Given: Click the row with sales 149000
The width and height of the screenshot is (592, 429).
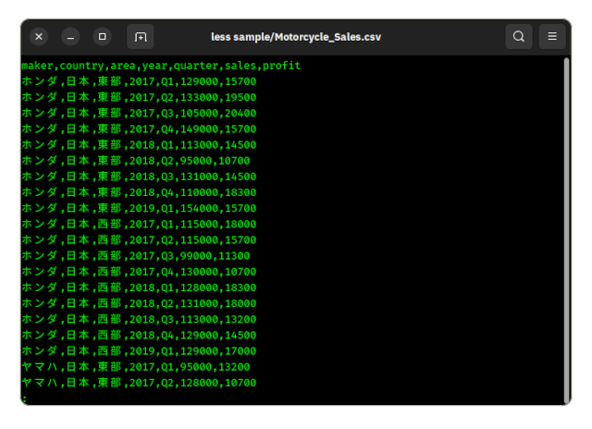Looking at the screenshot, I should click(139, 129).
